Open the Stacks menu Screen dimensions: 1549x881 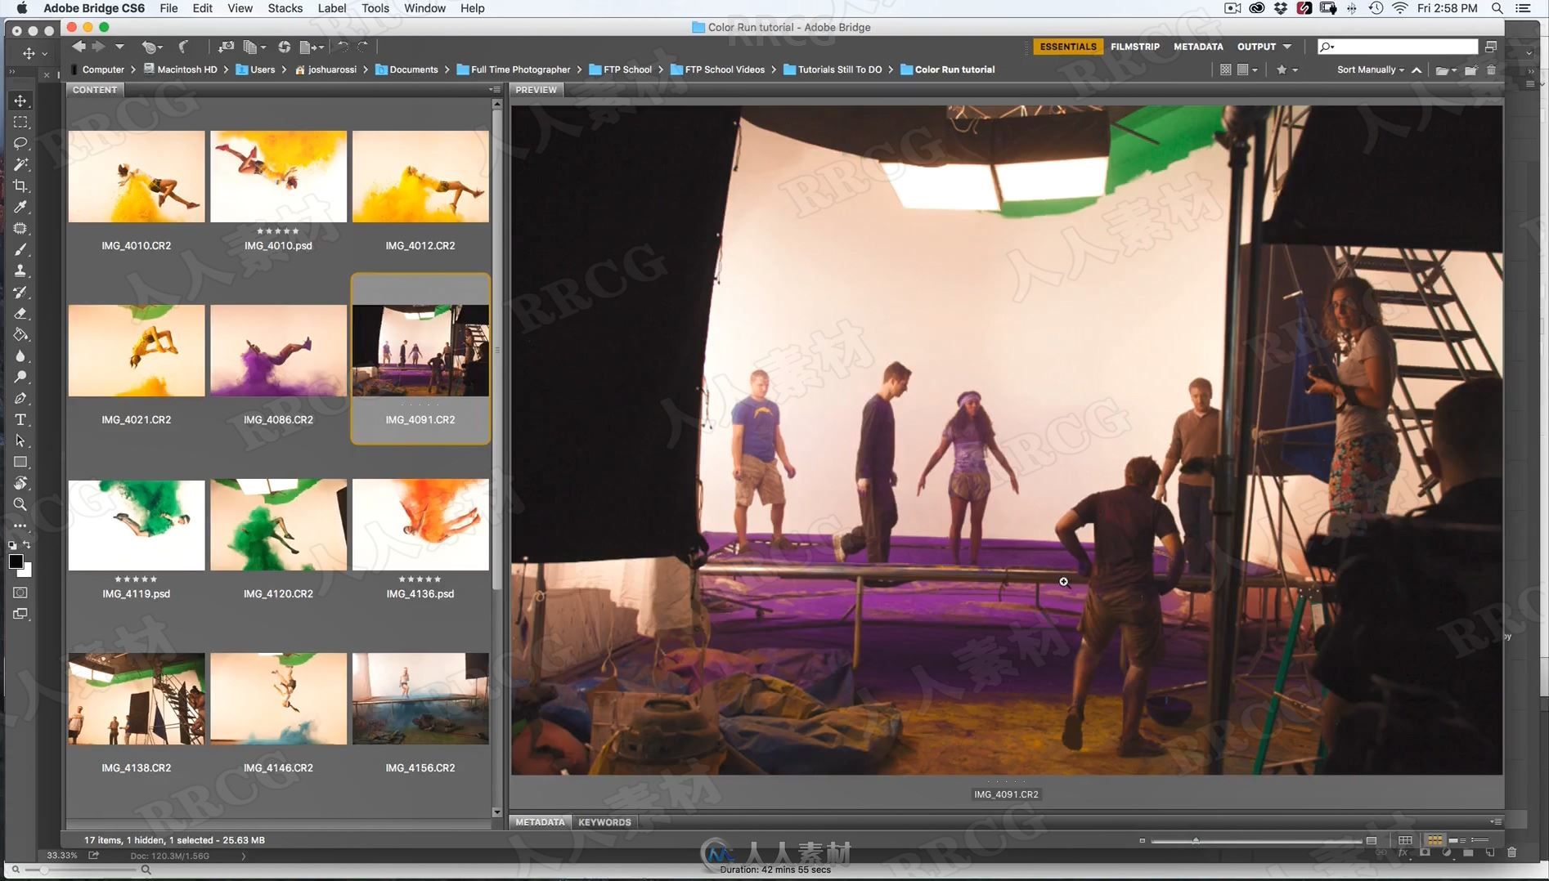point(285,8)
